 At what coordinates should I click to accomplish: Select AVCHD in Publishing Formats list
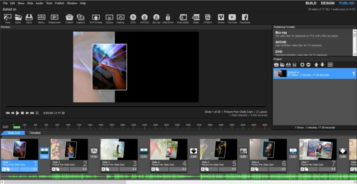313,44
